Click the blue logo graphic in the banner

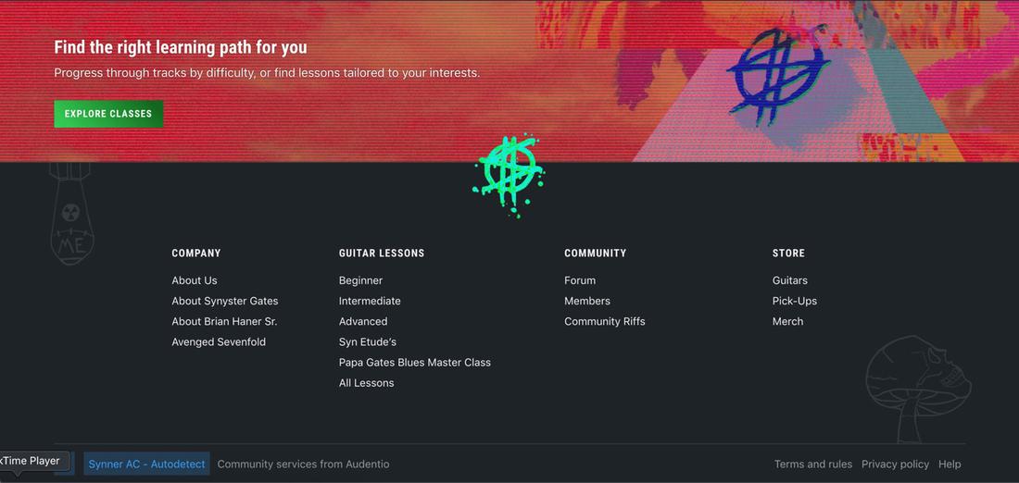click(776, 74)
